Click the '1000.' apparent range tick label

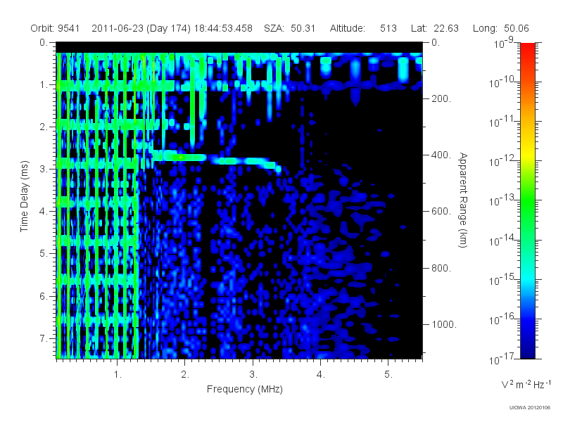444,324
